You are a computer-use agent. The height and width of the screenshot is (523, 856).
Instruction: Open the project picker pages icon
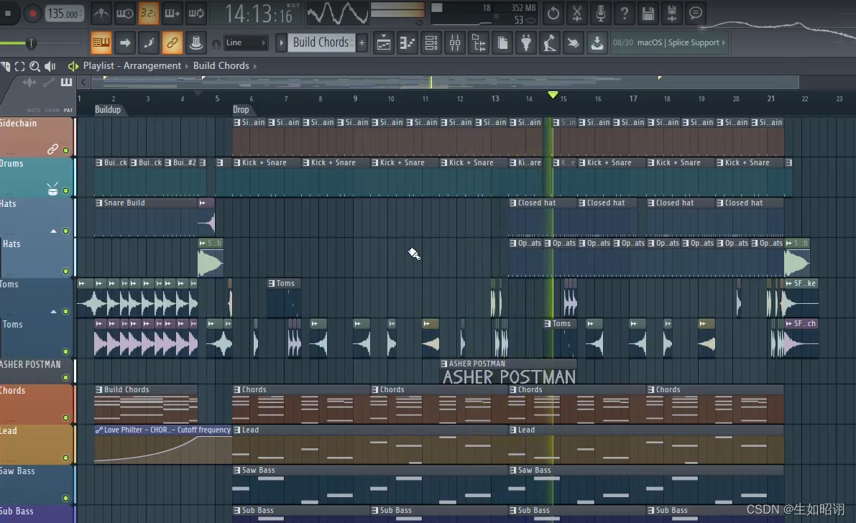502,42
